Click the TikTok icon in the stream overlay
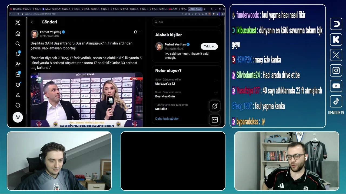The width and height of the screenshot is (346, 194). (x=336, y=101)
